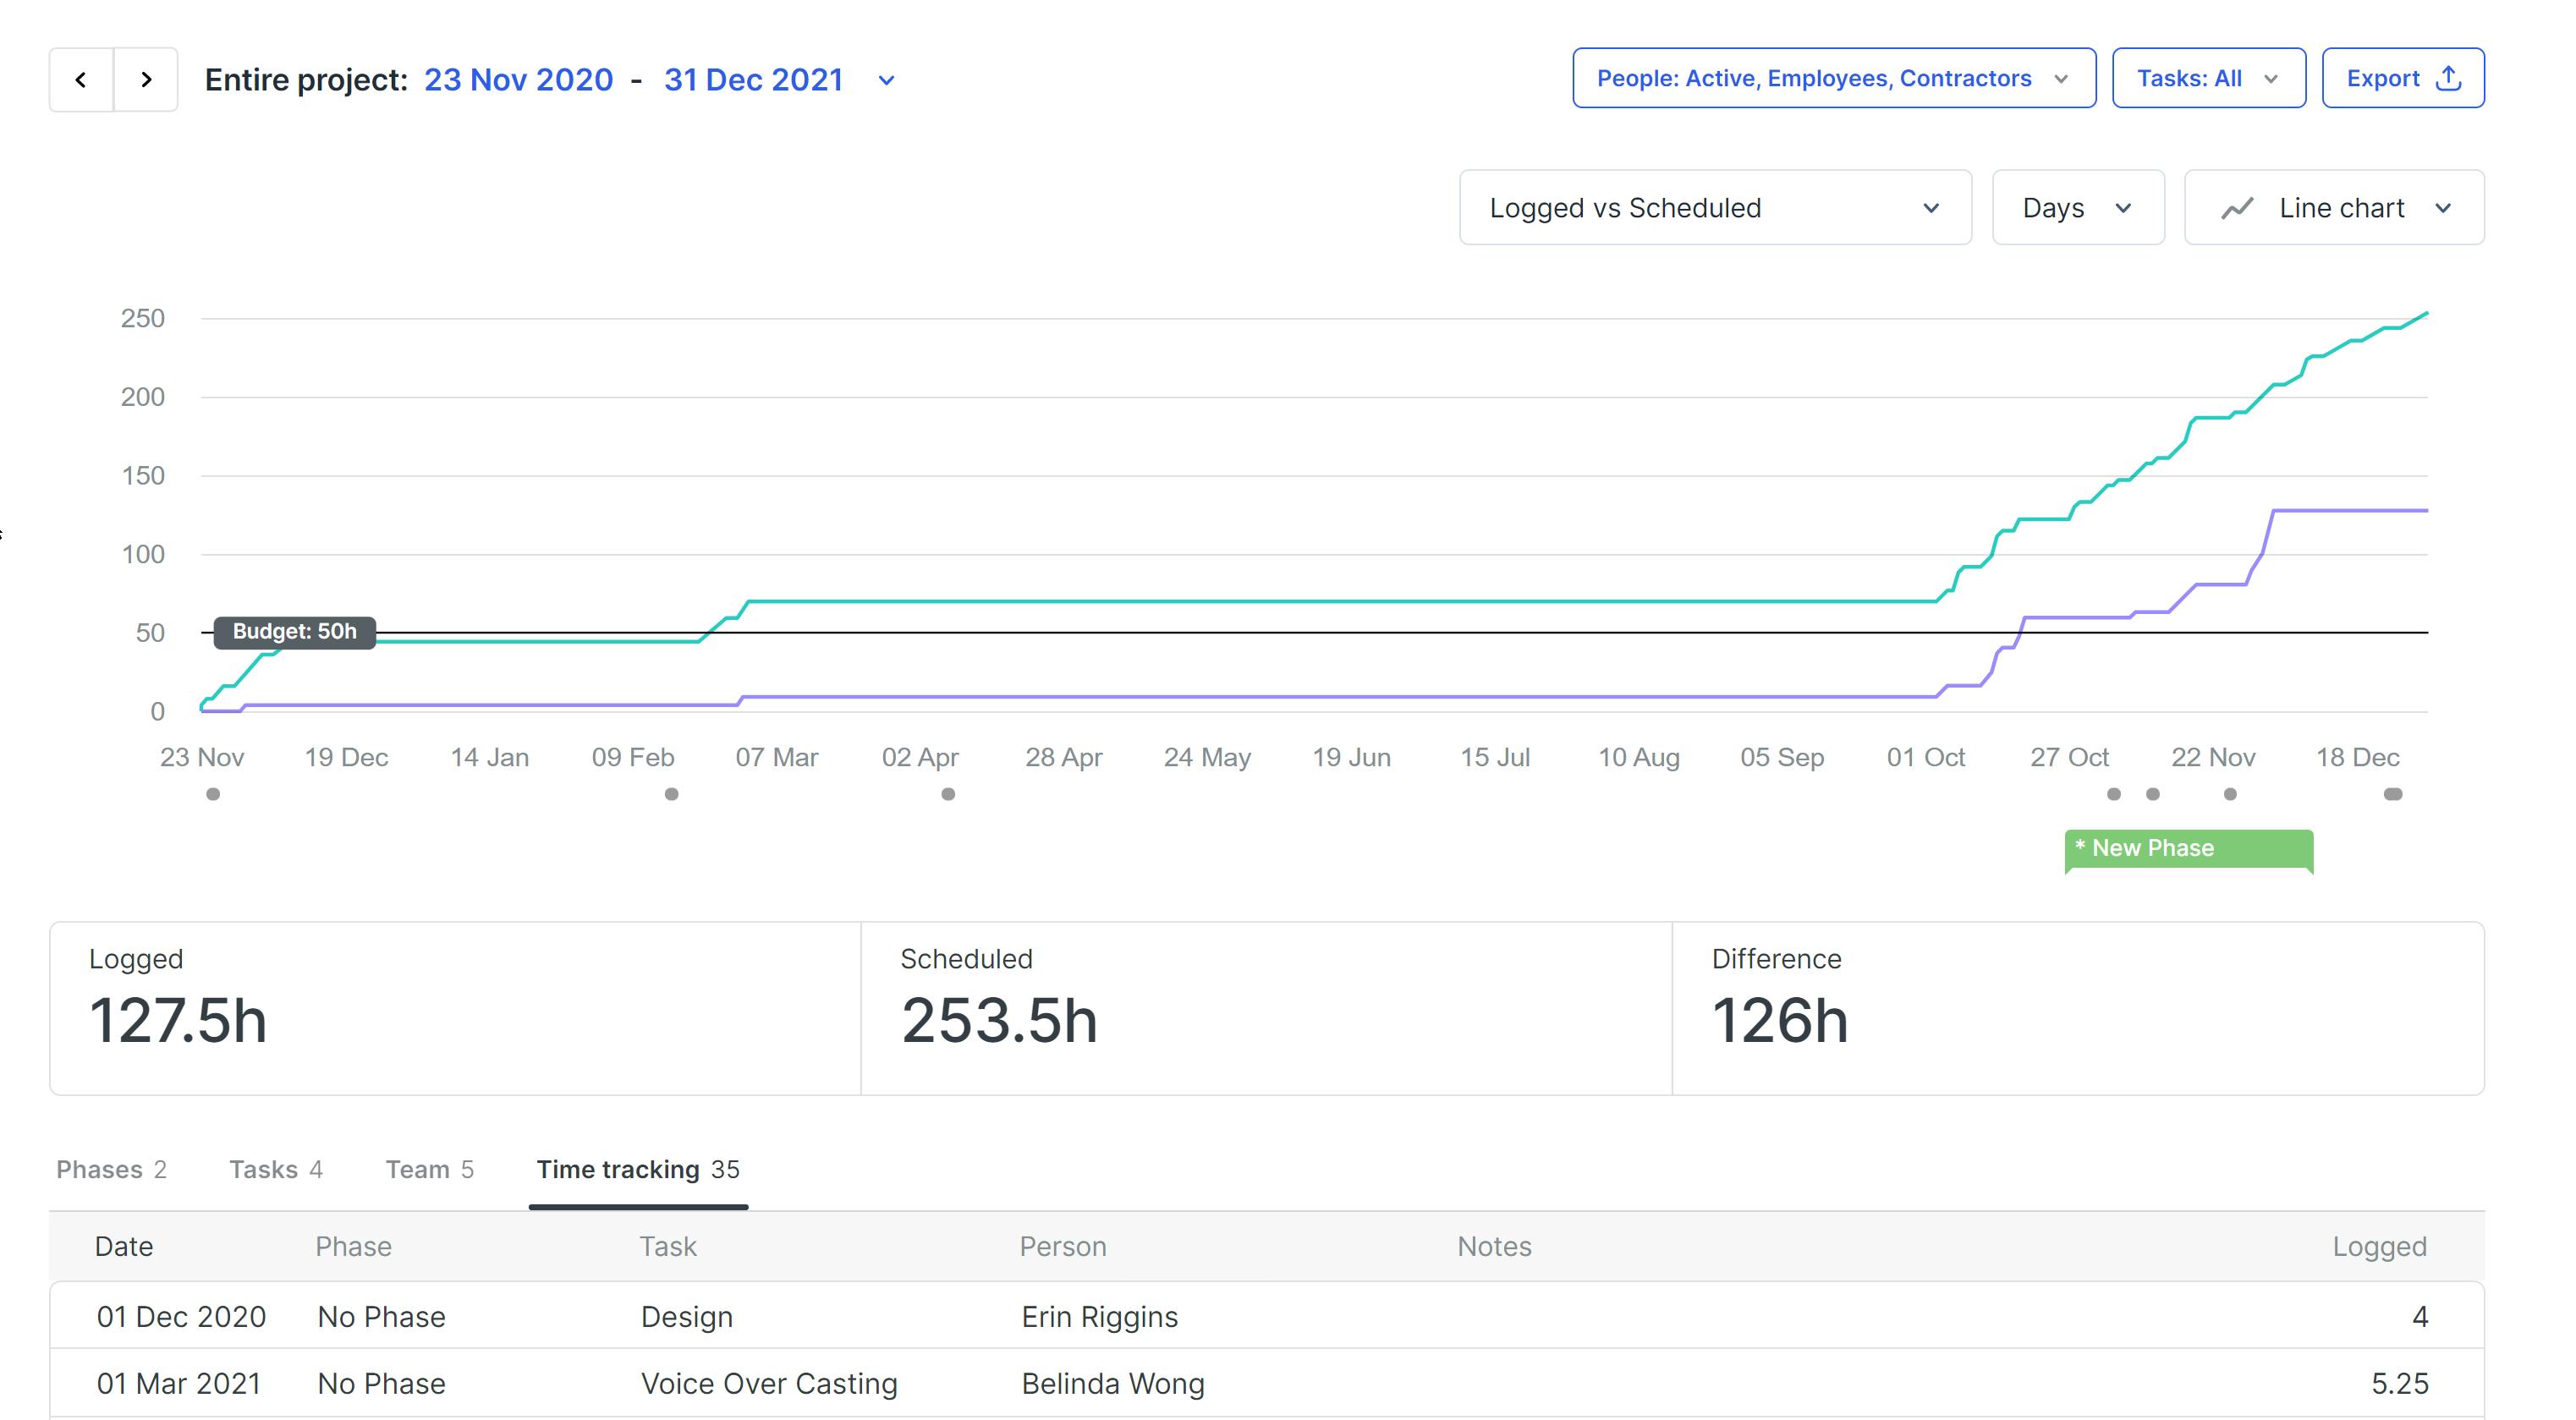Screen dimensions: 2576x1420
Task: Click the Budget: 50h label
Action: [294, 632]
